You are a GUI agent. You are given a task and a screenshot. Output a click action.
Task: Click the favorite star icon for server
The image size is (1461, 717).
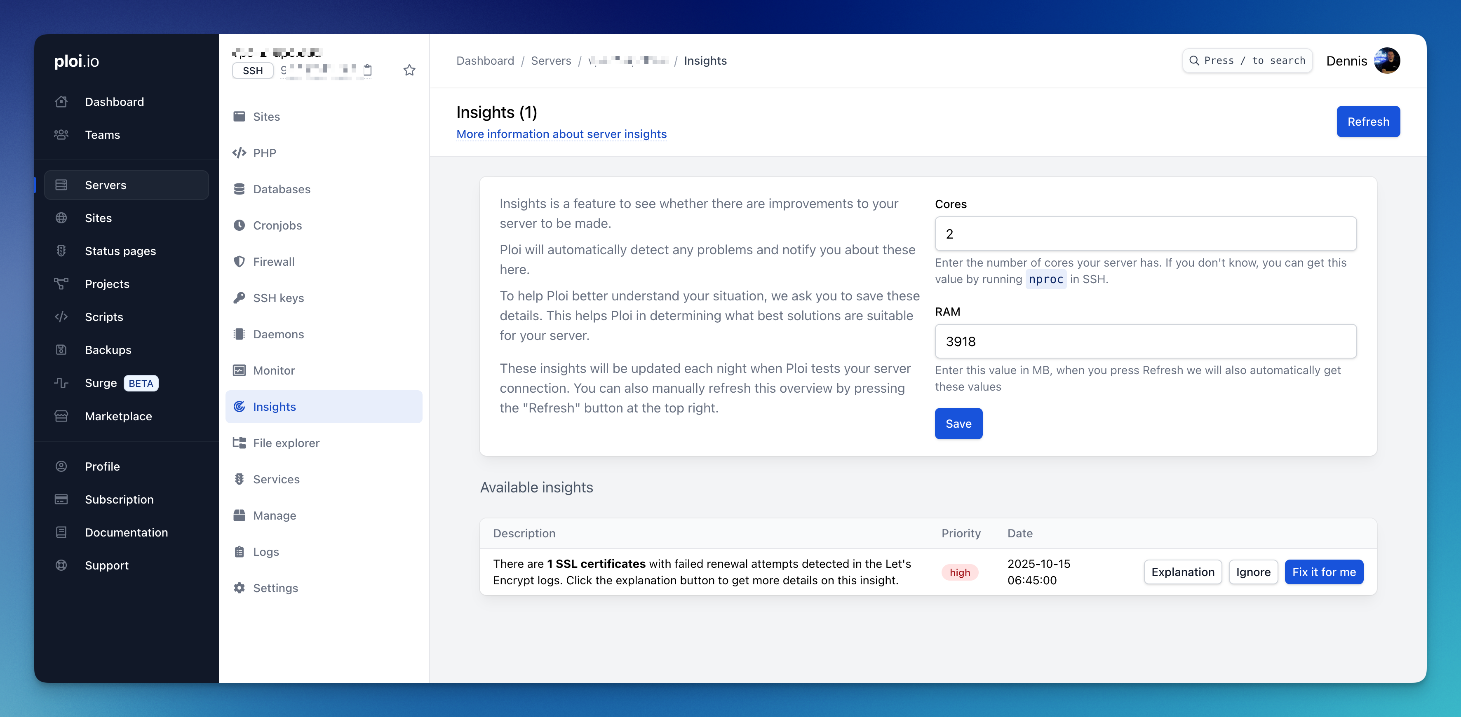point(409,70)
